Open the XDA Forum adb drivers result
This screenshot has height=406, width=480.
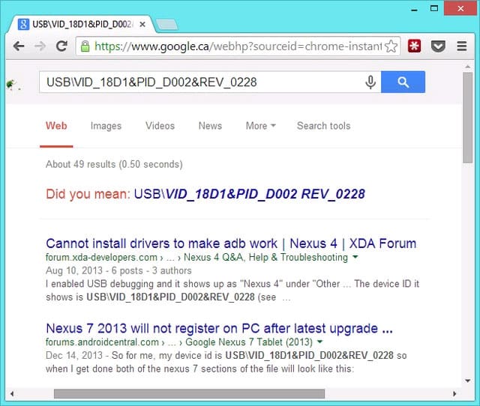click(231, 243)
